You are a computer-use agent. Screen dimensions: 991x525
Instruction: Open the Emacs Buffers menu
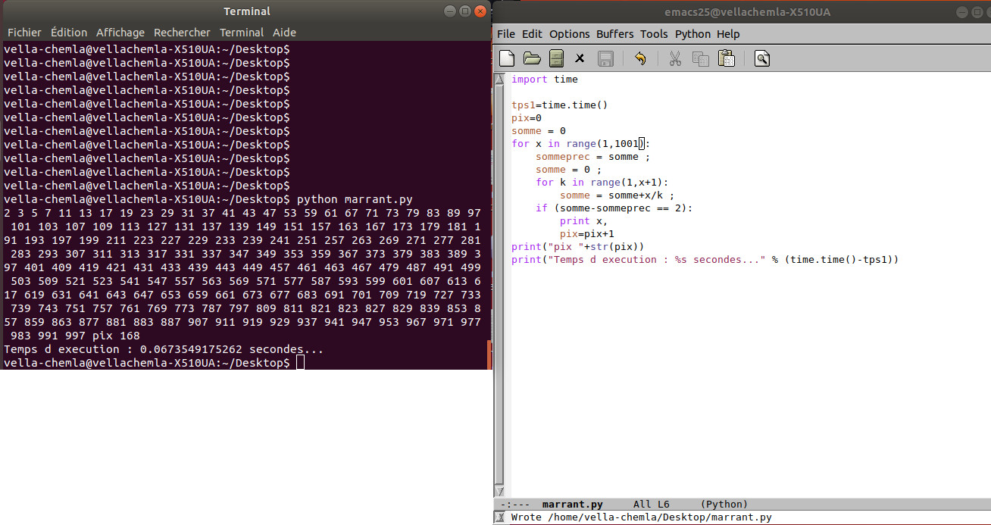(614, 34)
